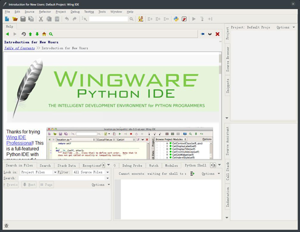Viewport: 300px width, 232px height.
Task: Go to help home page icon
Action: [44, 34]
